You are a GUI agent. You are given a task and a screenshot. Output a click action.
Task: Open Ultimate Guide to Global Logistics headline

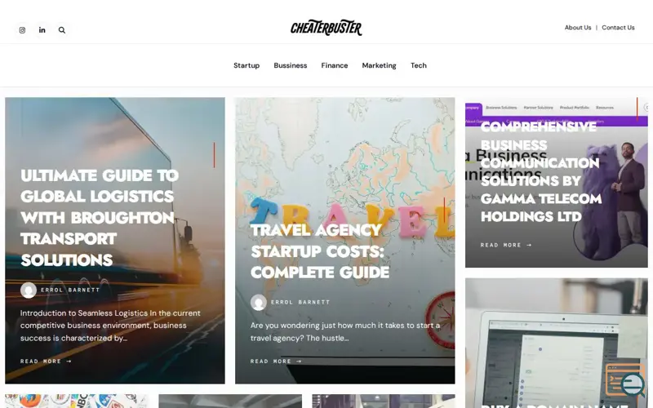[100, 217]
